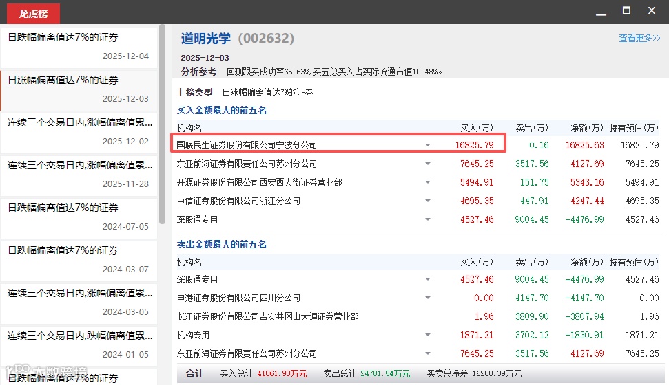Open the 2025-11-28 连续三个交易日 entry

(79, 175)
